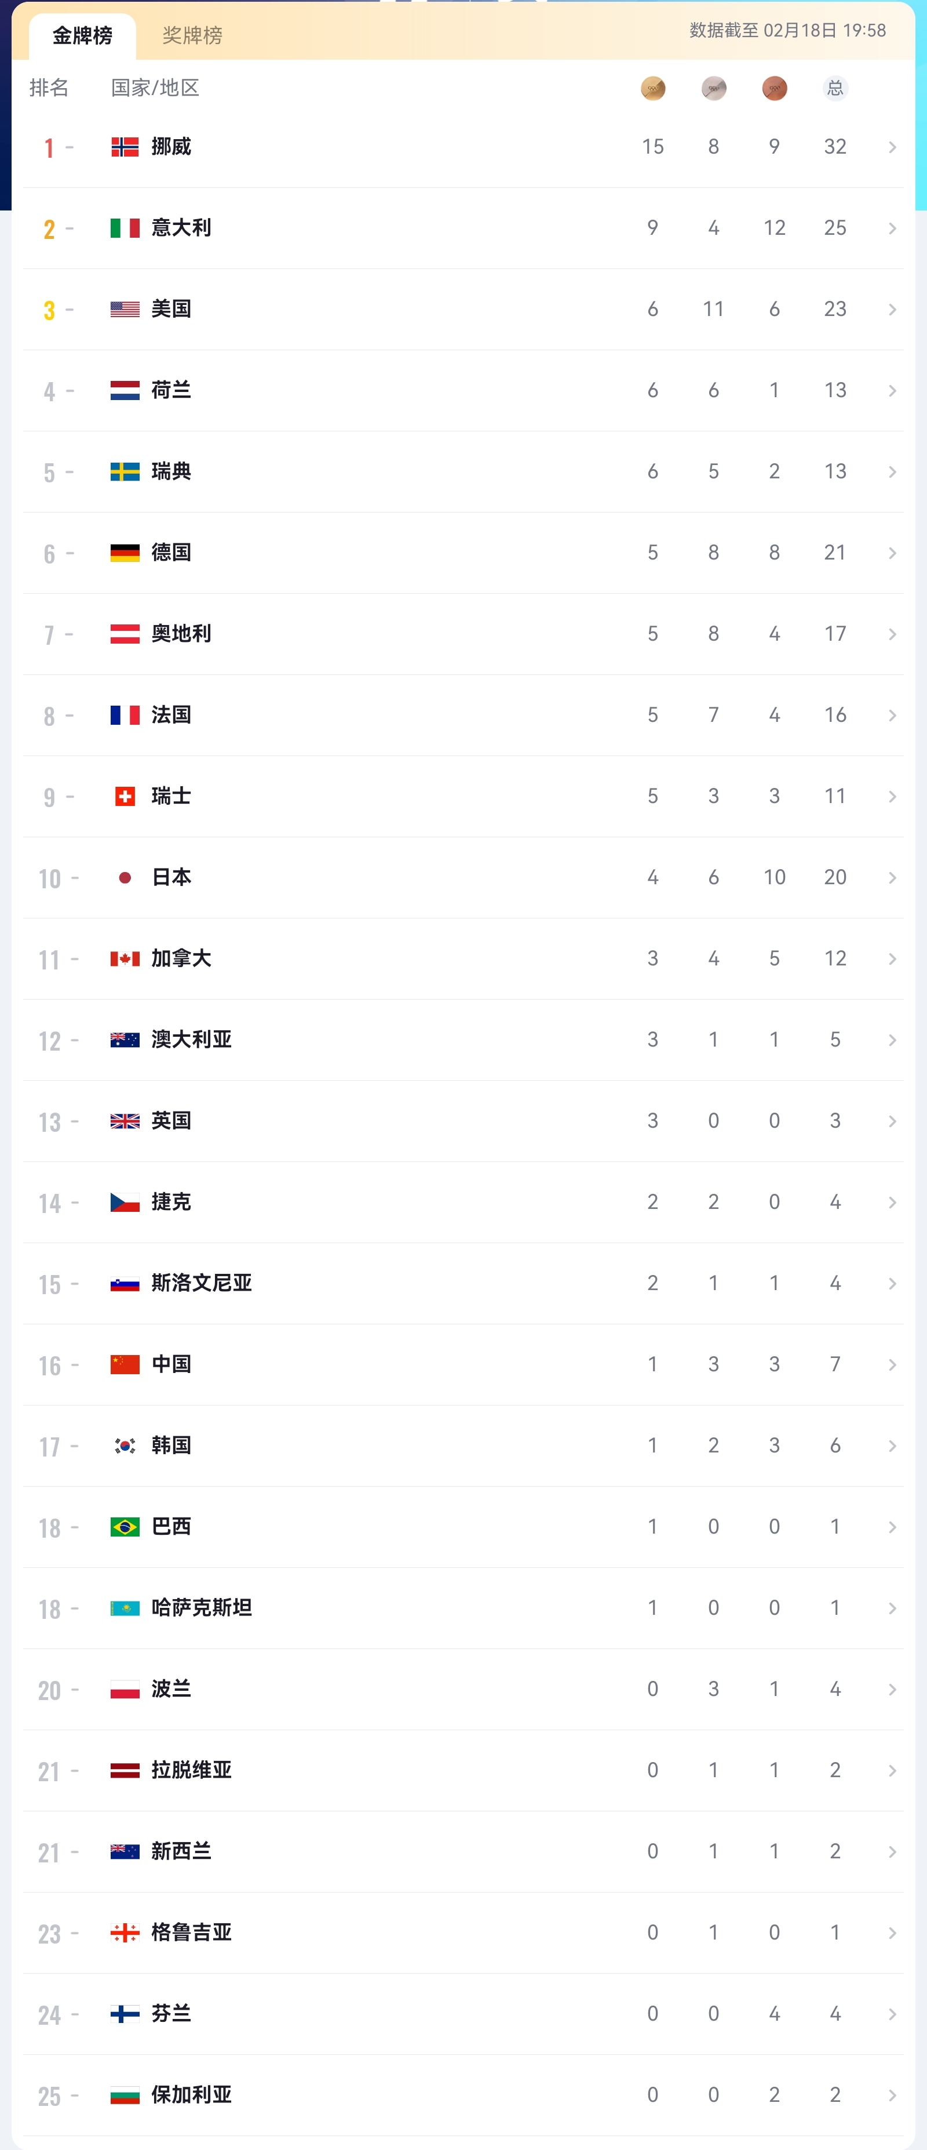Image resolution: width=927 pixels, height=2150 pixels.
Task: Click the silver medal column icon
Action: pos(714,89)
